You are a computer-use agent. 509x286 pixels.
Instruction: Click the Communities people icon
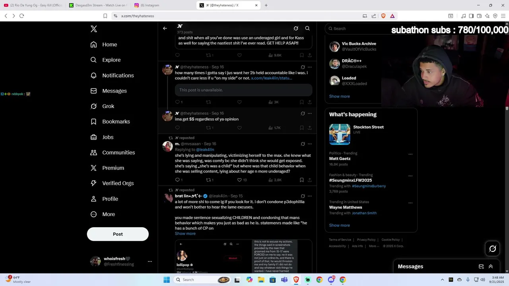(x=93, y=153)
